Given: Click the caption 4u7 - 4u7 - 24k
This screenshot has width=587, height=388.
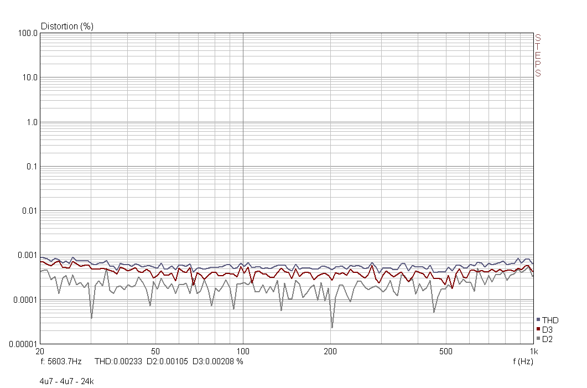Looking at the screenshot, I should [x=66, y=381].
